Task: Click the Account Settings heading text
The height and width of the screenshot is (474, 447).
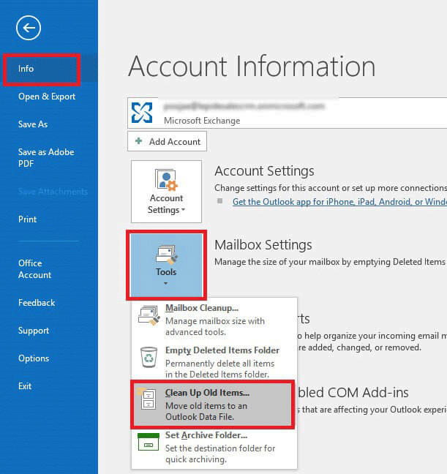Action: 264,171
